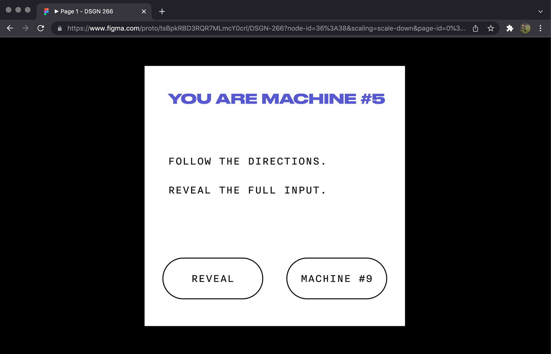This screenshot has height=354, width=551.
Task: Go to MACHINE #9 button
Action: click(x=337, y=278)
